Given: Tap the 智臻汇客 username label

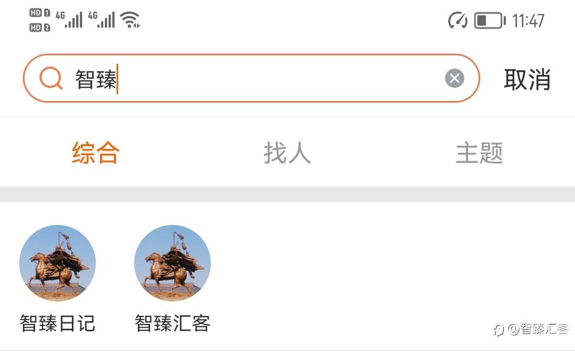Looking at the screenshot, I should pyautogui.click(x=172, y=323).
